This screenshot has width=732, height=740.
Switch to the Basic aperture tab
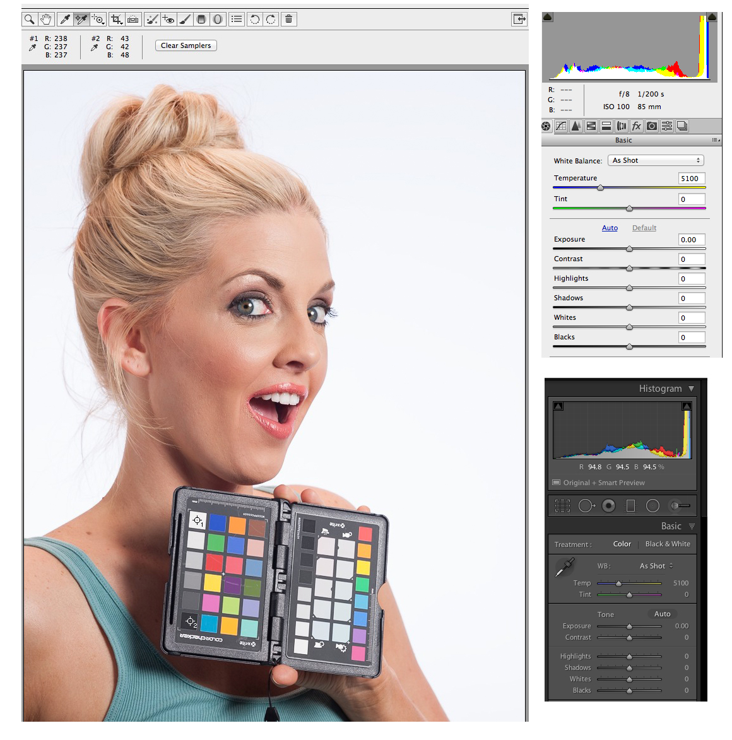tap(546, 126)
